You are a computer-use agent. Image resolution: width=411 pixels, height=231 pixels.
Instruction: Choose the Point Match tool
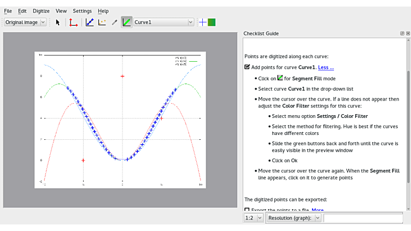tap(102, 22)
